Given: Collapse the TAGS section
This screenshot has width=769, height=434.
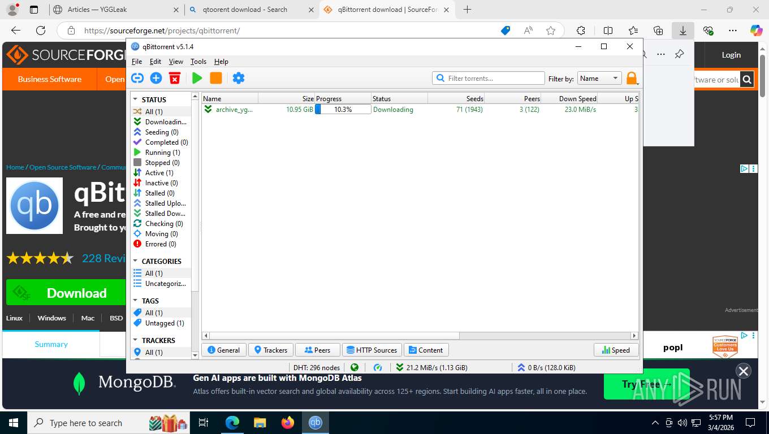Looking at the screenshot, I should [x=136, y=301].
